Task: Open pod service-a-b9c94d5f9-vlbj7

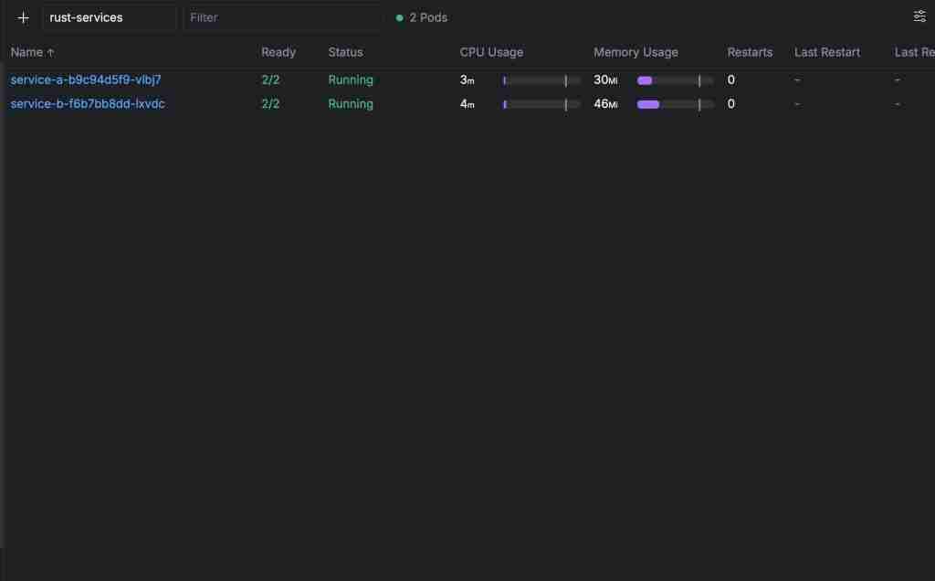Action: point(86,79)
